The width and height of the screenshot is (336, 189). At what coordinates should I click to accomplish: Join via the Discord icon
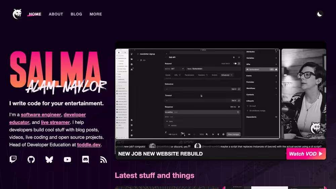(x=85, y=159)
